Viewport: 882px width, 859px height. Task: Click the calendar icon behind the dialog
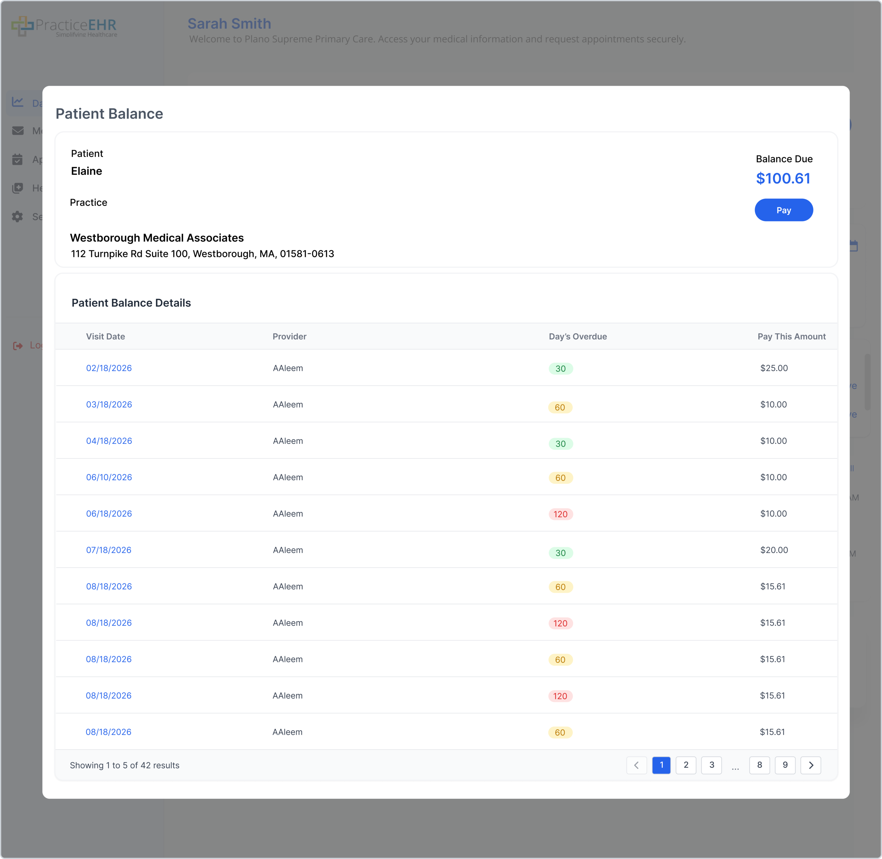point(854,246)
